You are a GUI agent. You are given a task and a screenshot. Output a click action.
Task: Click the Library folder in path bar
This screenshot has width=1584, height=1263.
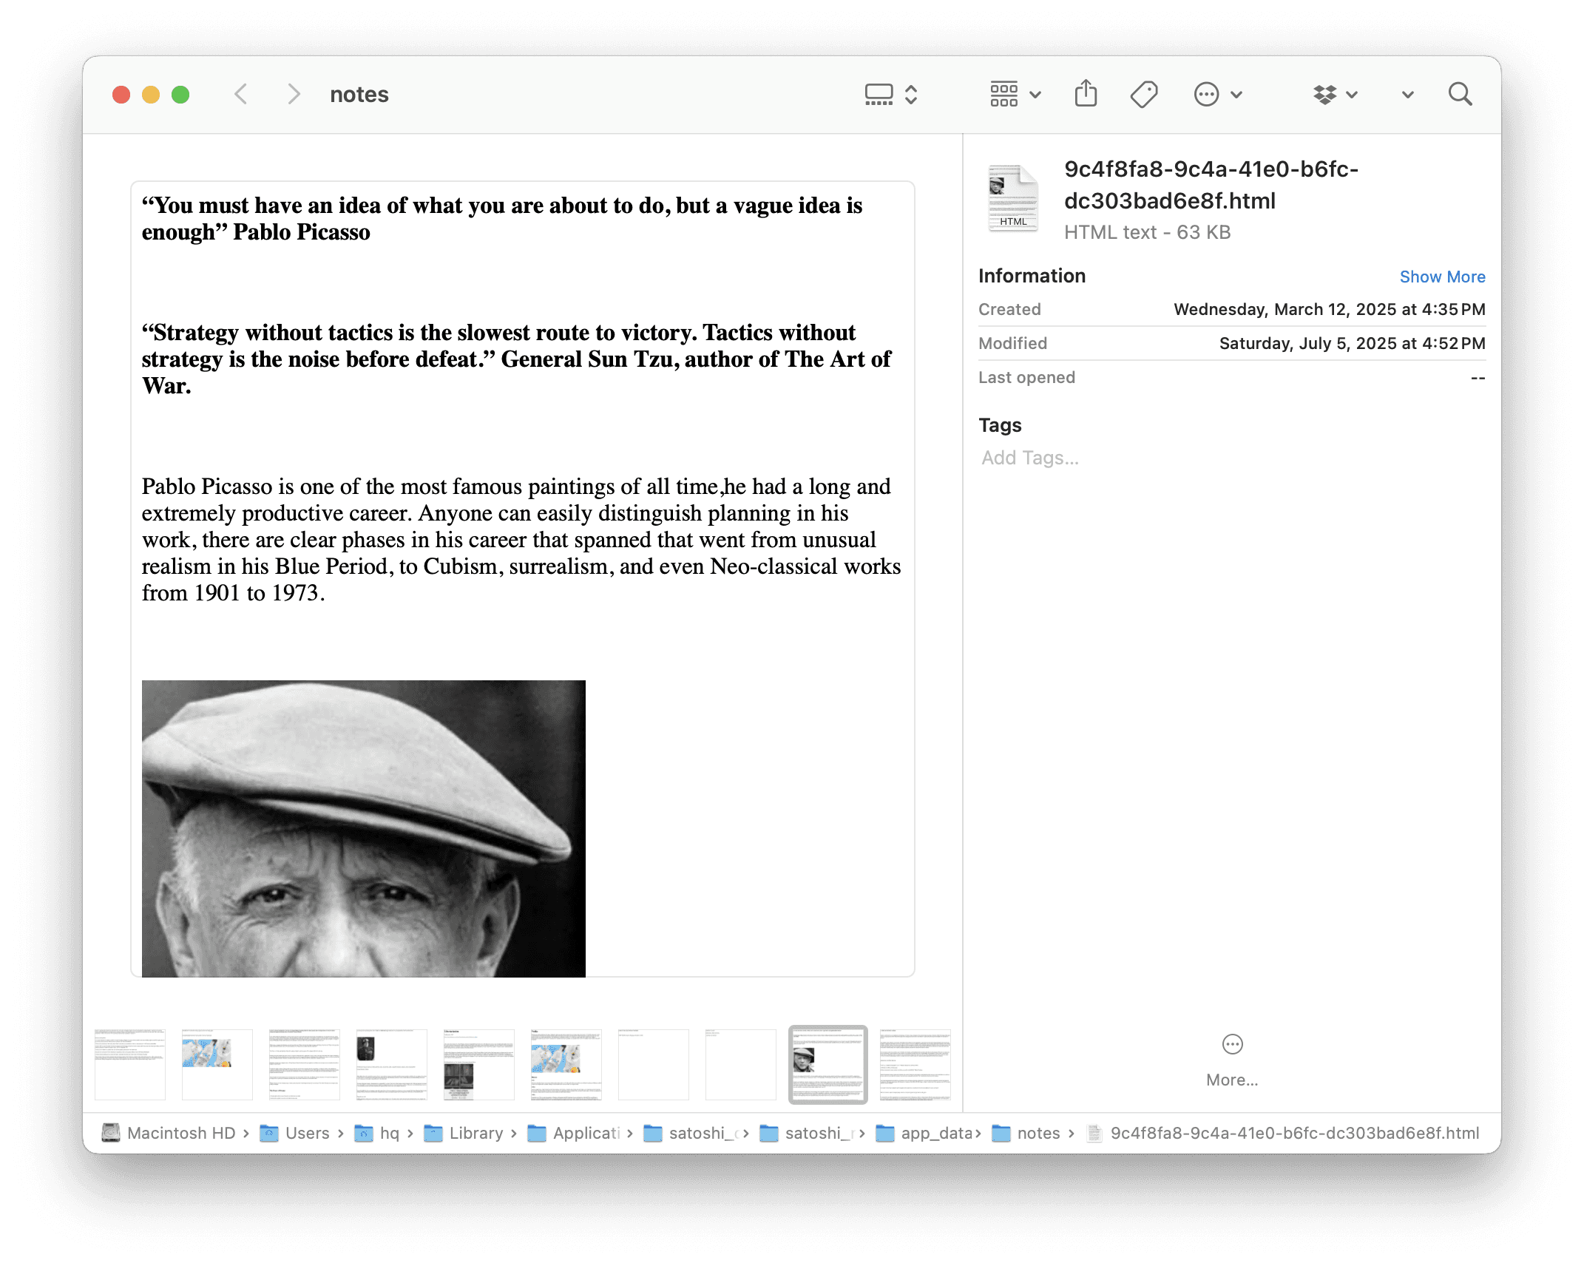(x=475, y=1133)
